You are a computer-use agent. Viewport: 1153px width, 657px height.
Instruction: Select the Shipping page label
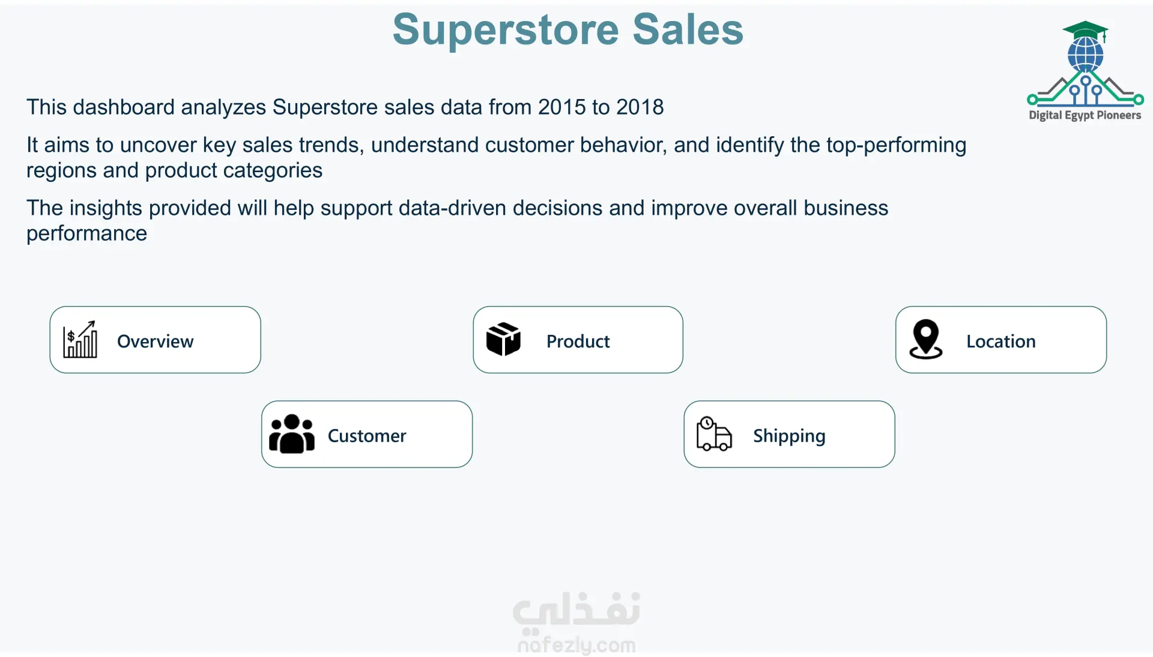pyautogui.click(x=789, y=436)
